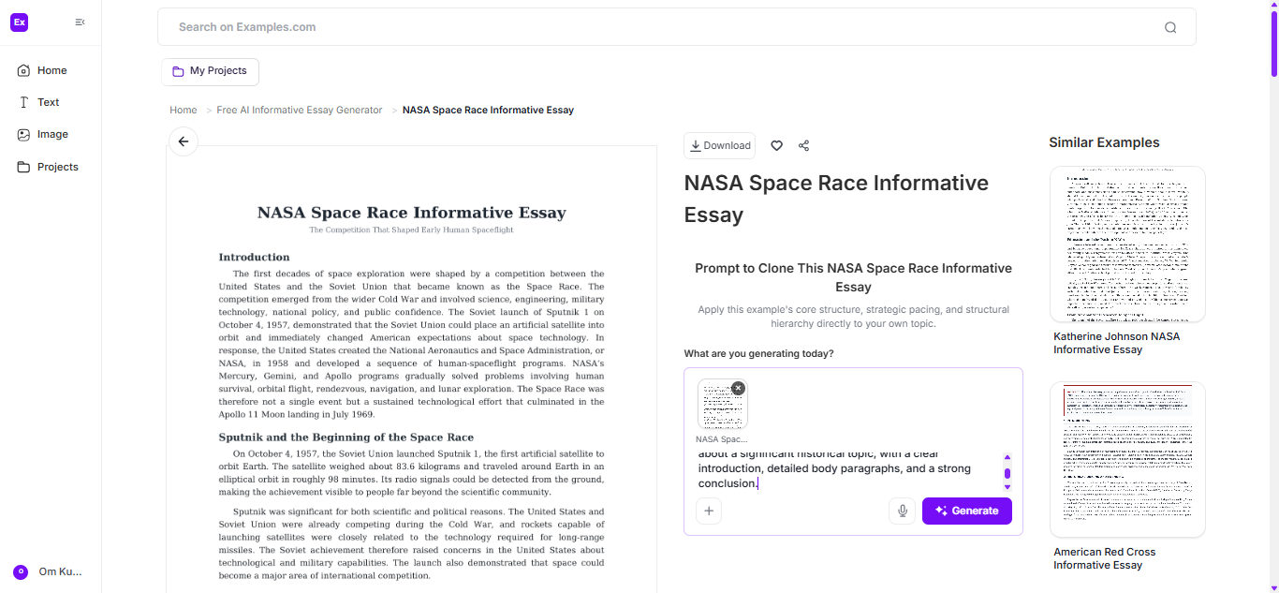Image resolution: width=1279 pixels, height=593 pixels.
Task: Open Katherine Johnson NASA Informative Essay link
Action: pos(1116,343)
